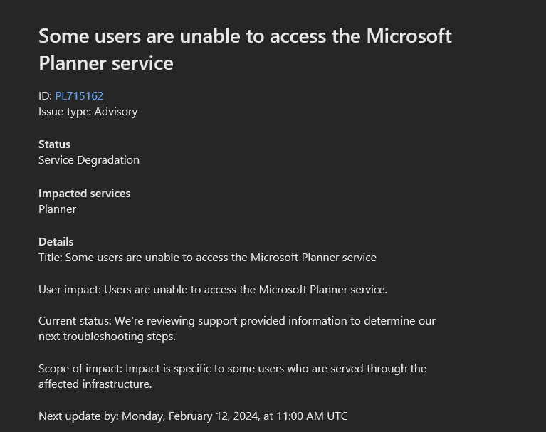546x432 pixels.
Task: Click the "ID:" label before the incident number
Action: 46,95
